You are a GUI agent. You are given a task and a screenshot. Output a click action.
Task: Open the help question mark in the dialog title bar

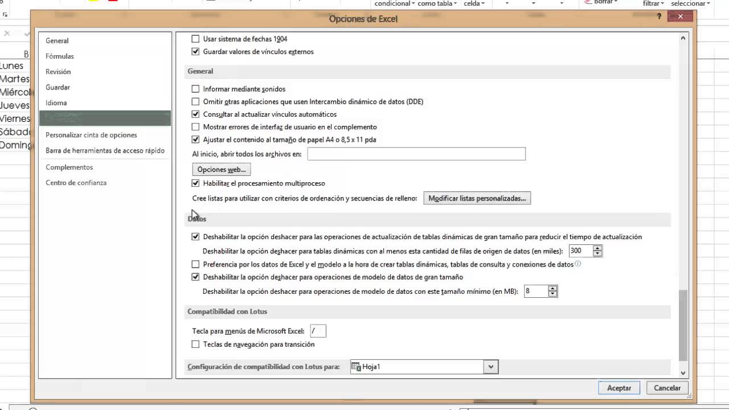pyautogui.click(x=659, y=17)
